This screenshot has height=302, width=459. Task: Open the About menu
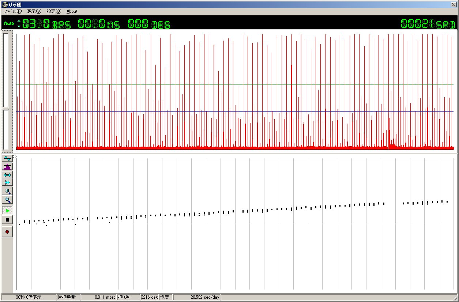(72, 11)
